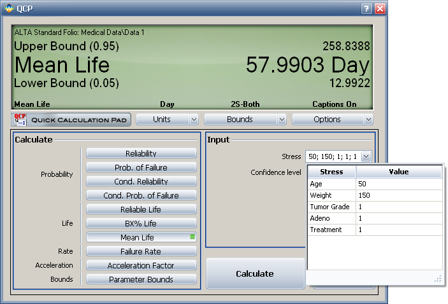The image size is (448, 304).
Task: Click the QCP app icon in title bar
Action: pos(9,8)
